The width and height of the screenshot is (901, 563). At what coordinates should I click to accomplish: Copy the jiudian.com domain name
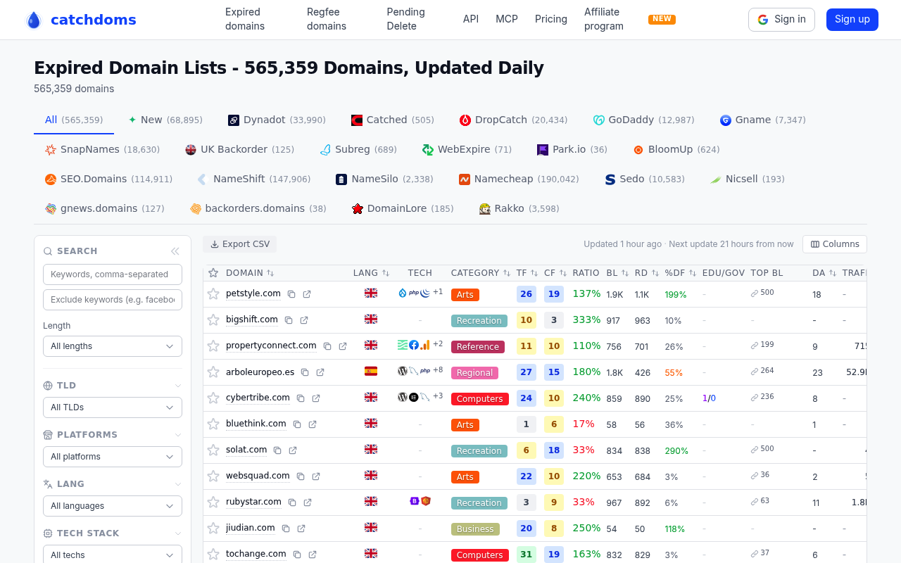tap(286, 529)
